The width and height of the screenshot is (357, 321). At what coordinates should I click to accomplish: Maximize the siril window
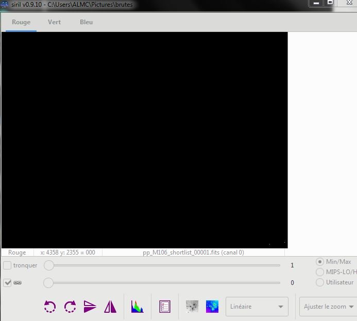tap(330, 3)
